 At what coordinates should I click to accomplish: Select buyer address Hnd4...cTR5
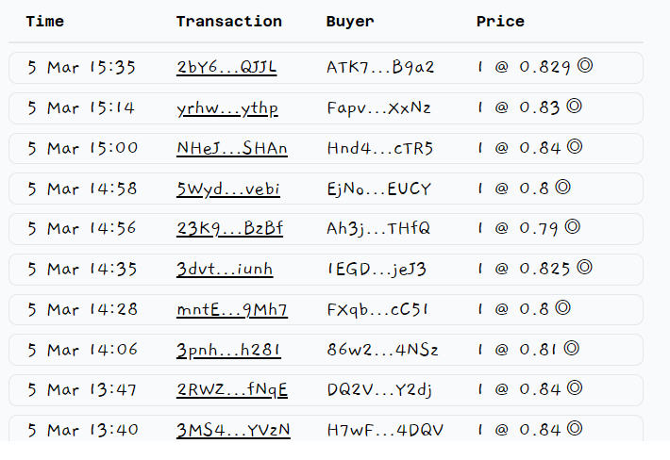point(380,149)
